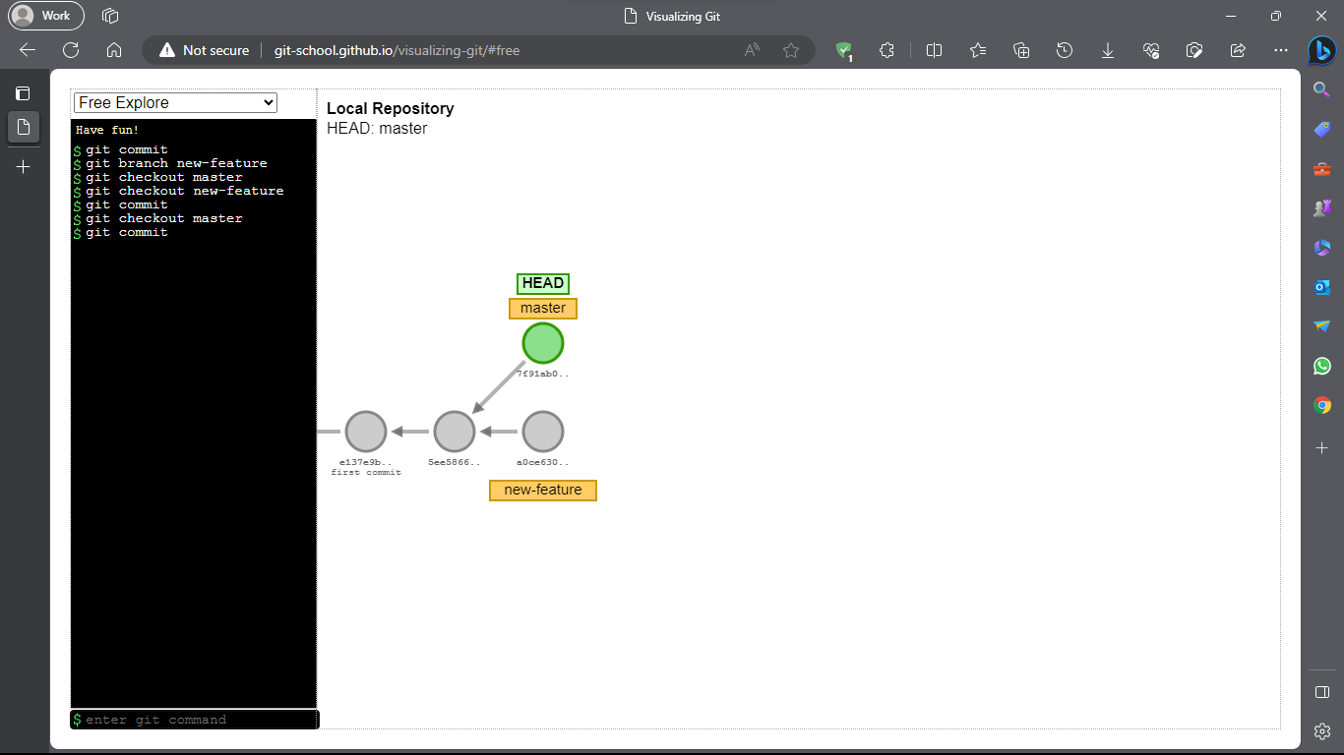This screenshot has height=755, width=1344.
Task: Open the tab actions menu
Action: (x=108, y=16)
